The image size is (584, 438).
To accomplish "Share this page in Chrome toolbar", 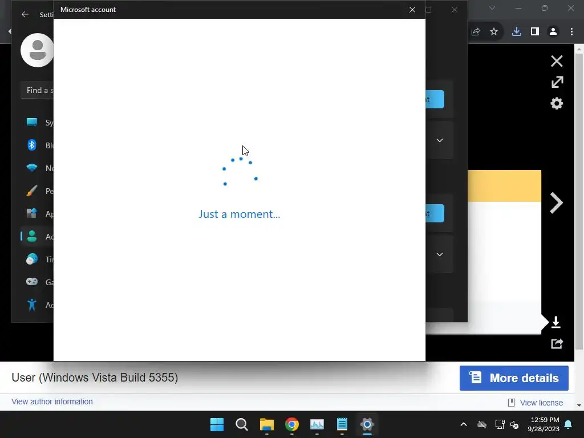I will coord(476,32).
